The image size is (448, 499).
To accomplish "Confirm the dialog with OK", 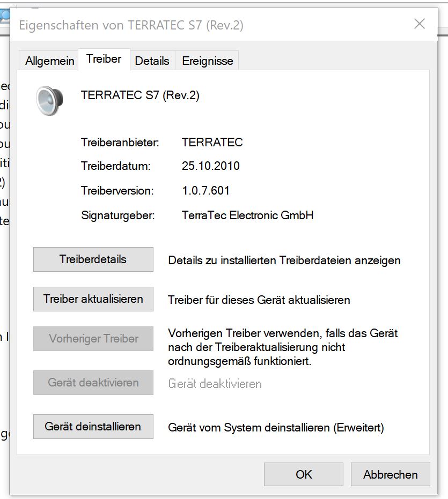I will [x=304, y=474].
